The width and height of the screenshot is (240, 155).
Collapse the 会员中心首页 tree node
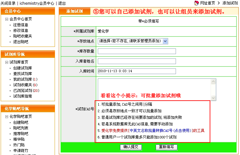pos(7,19)
